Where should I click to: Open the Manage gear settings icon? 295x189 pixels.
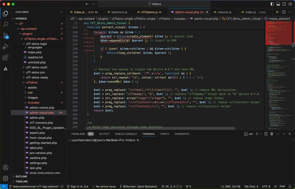(x=5, y=178)
